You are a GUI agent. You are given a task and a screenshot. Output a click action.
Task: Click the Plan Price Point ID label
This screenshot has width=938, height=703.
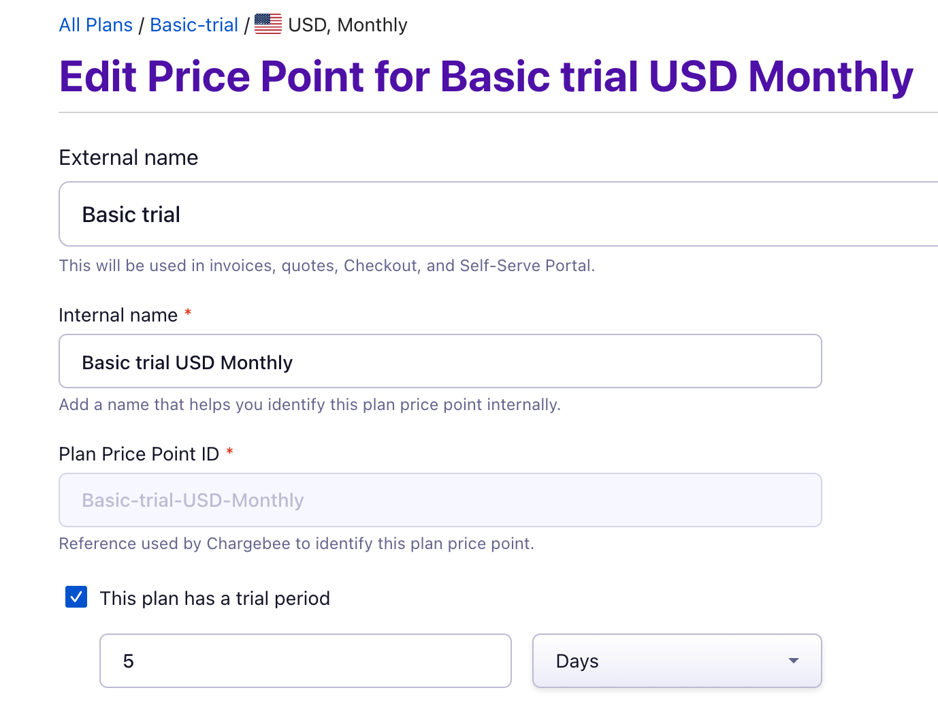point(139,454)
